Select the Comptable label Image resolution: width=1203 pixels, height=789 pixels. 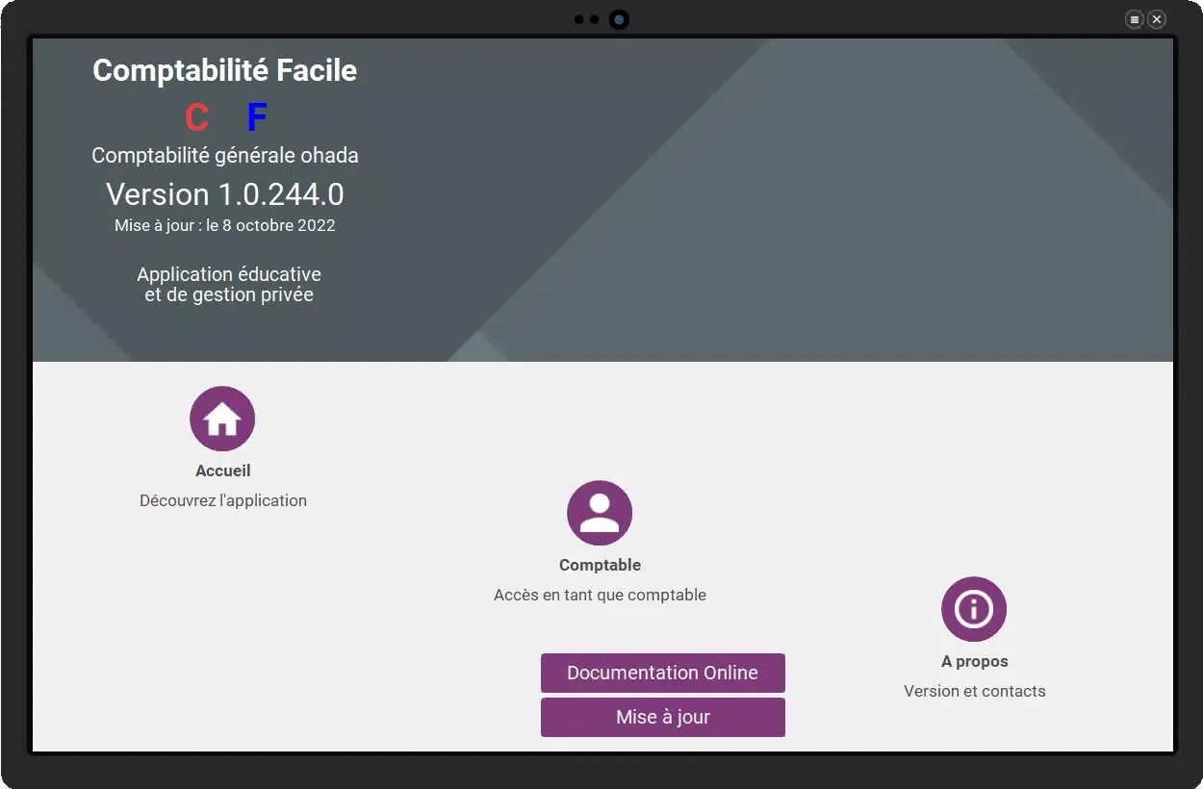pyautogui.click(x=600, y=565)
